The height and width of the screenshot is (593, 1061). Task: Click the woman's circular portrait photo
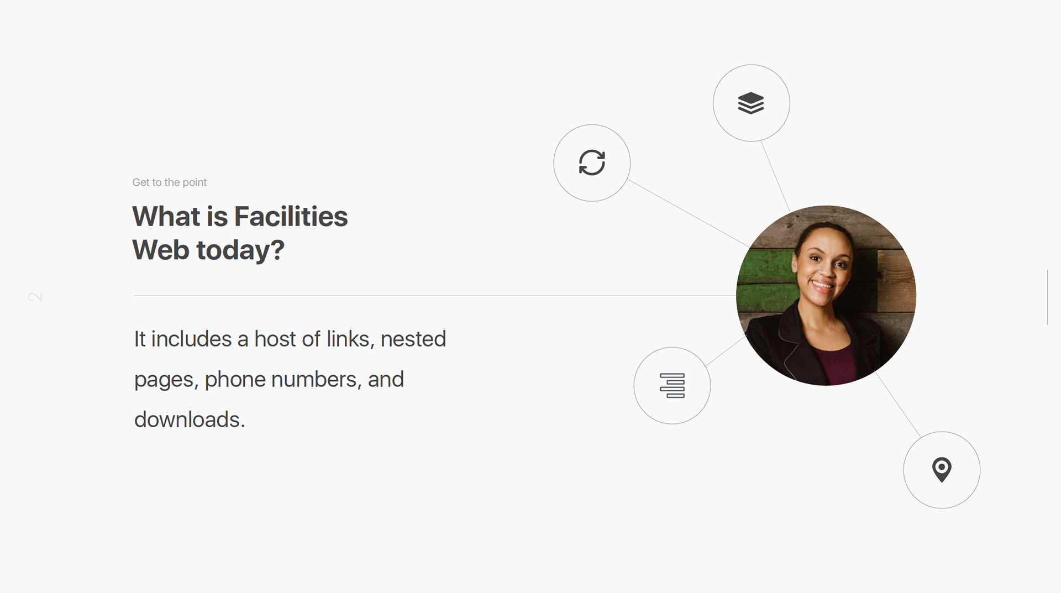[826, 296]
